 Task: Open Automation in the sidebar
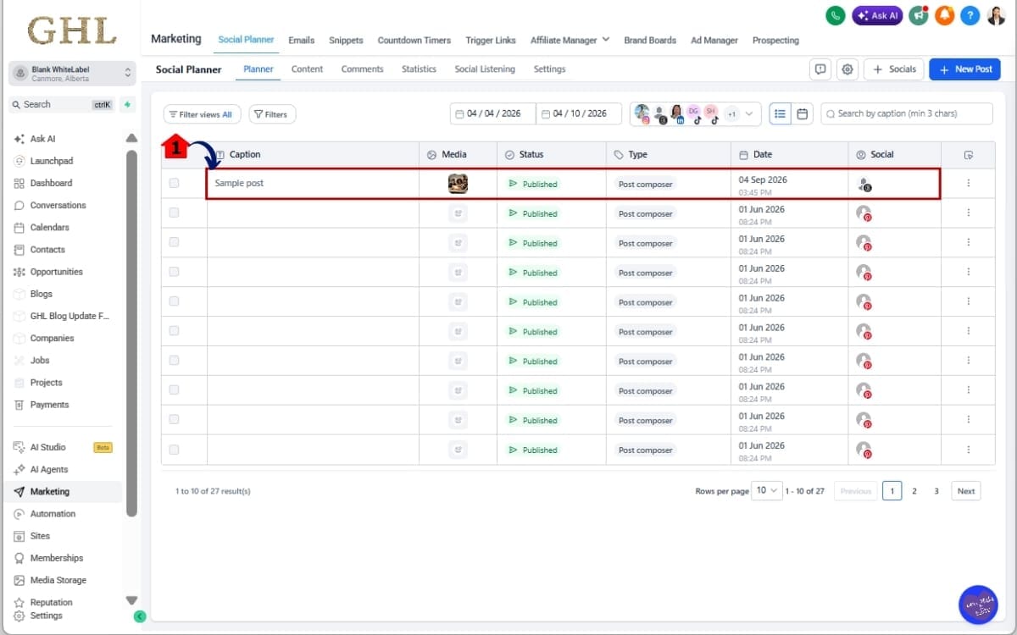(53, 514)
